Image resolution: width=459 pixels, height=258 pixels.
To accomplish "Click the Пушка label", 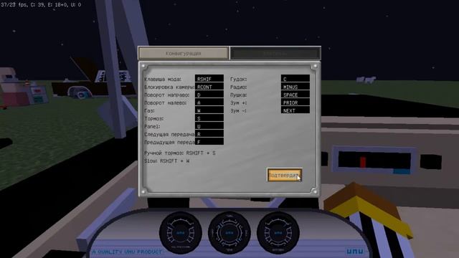I will point(239,95).
